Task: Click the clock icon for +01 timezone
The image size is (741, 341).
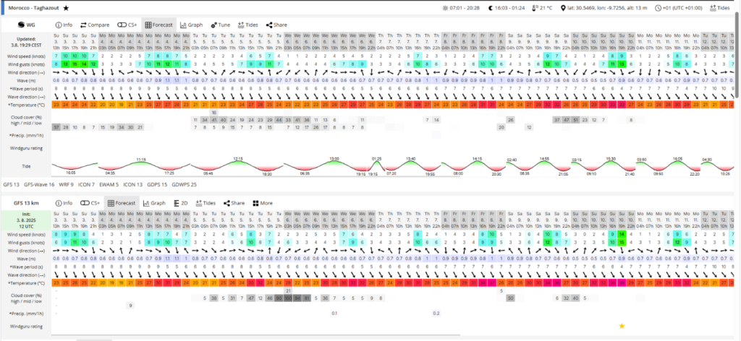Action: point(658,8)
